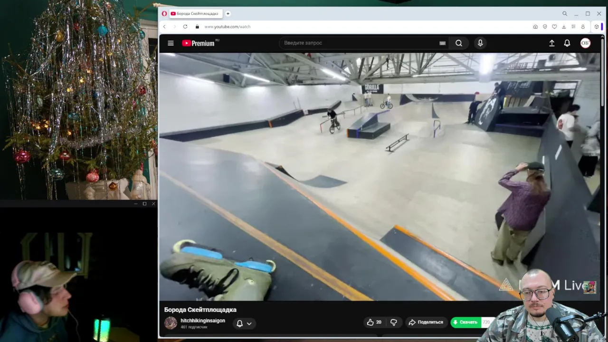This screenshot has height=342, width=608.
Task: Expand the subscription bell notification dropdown
Action: click(x=244, y=323)
